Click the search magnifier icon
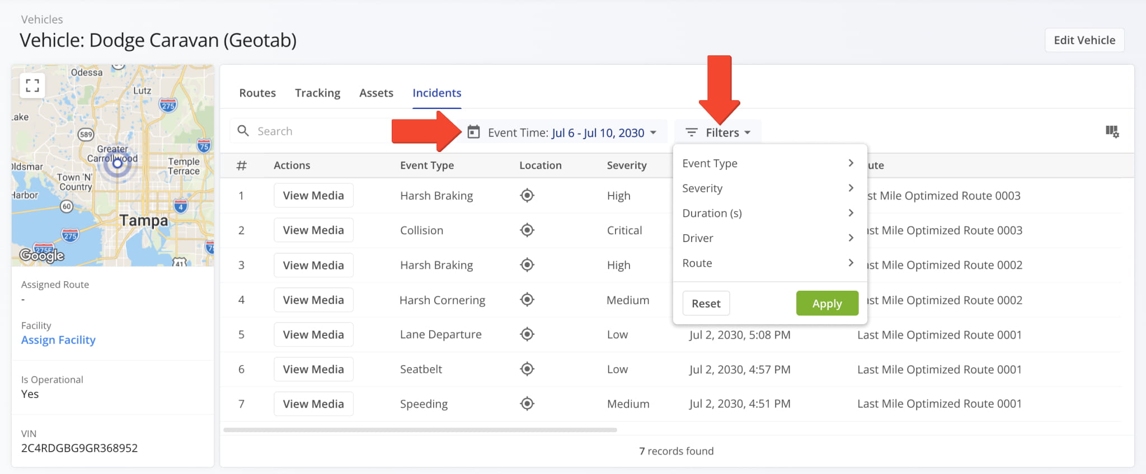Screen dimensions: 1146x474 point(243,131)
